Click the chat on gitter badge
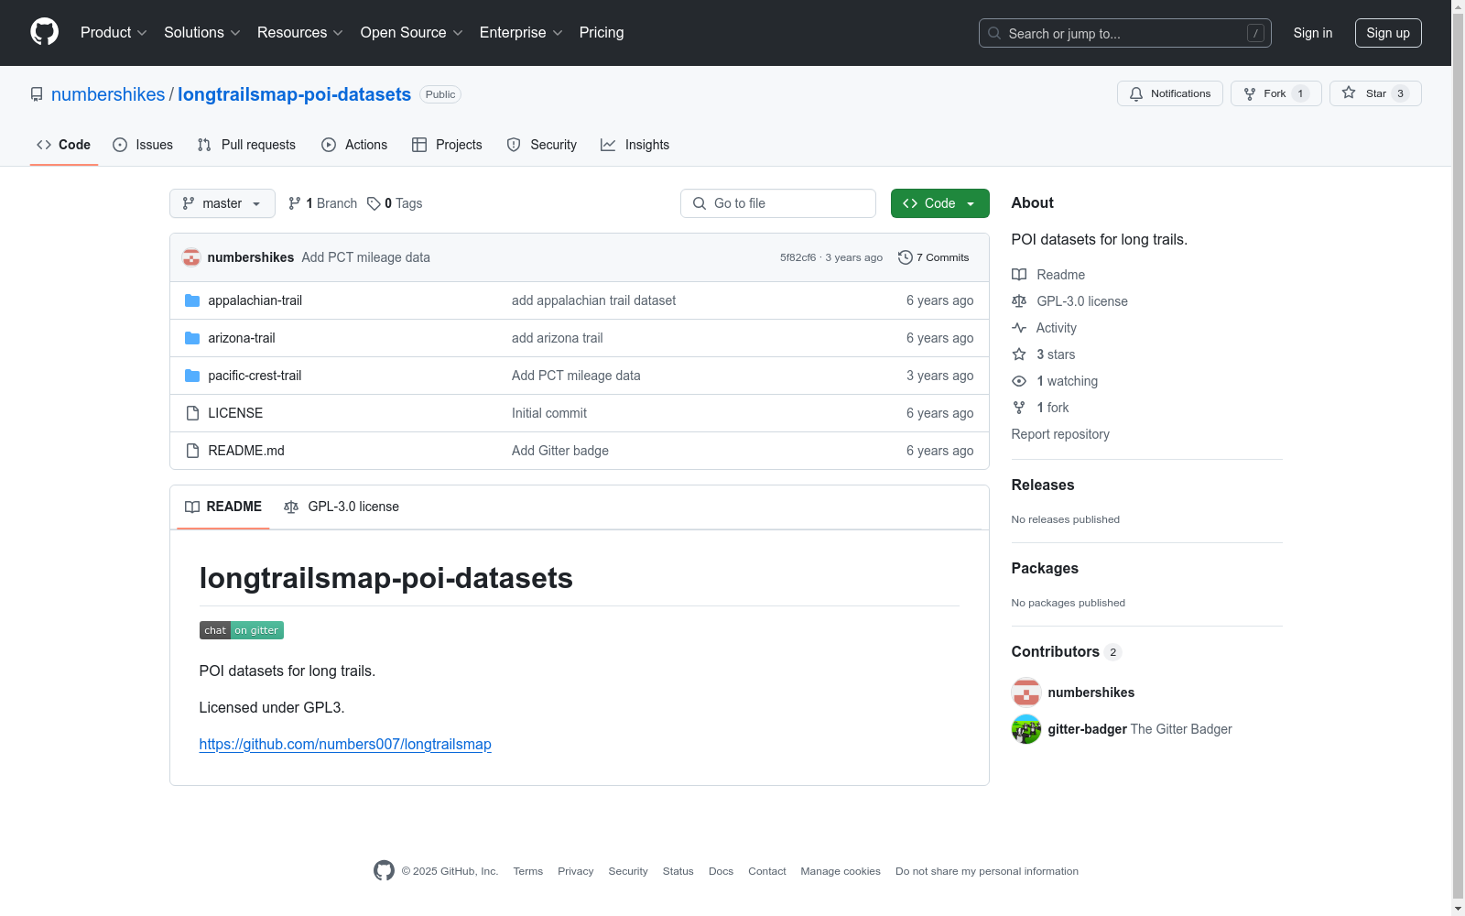This screenshot has width=1465, height=916. (x=242, y=630)
